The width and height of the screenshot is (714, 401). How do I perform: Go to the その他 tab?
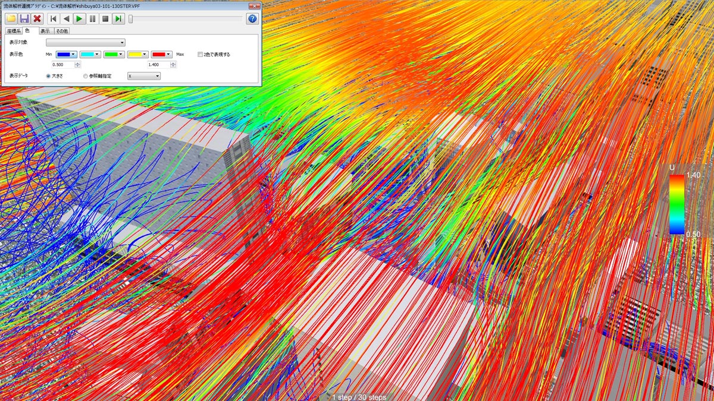pos(61,31)
